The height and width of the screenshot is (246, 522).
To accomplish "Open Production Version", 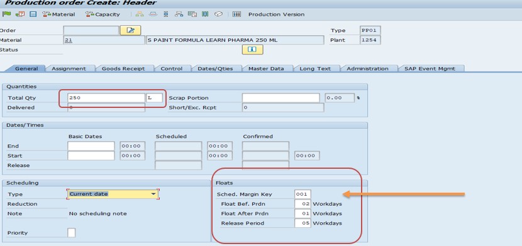I will click(x=276, y=14).
